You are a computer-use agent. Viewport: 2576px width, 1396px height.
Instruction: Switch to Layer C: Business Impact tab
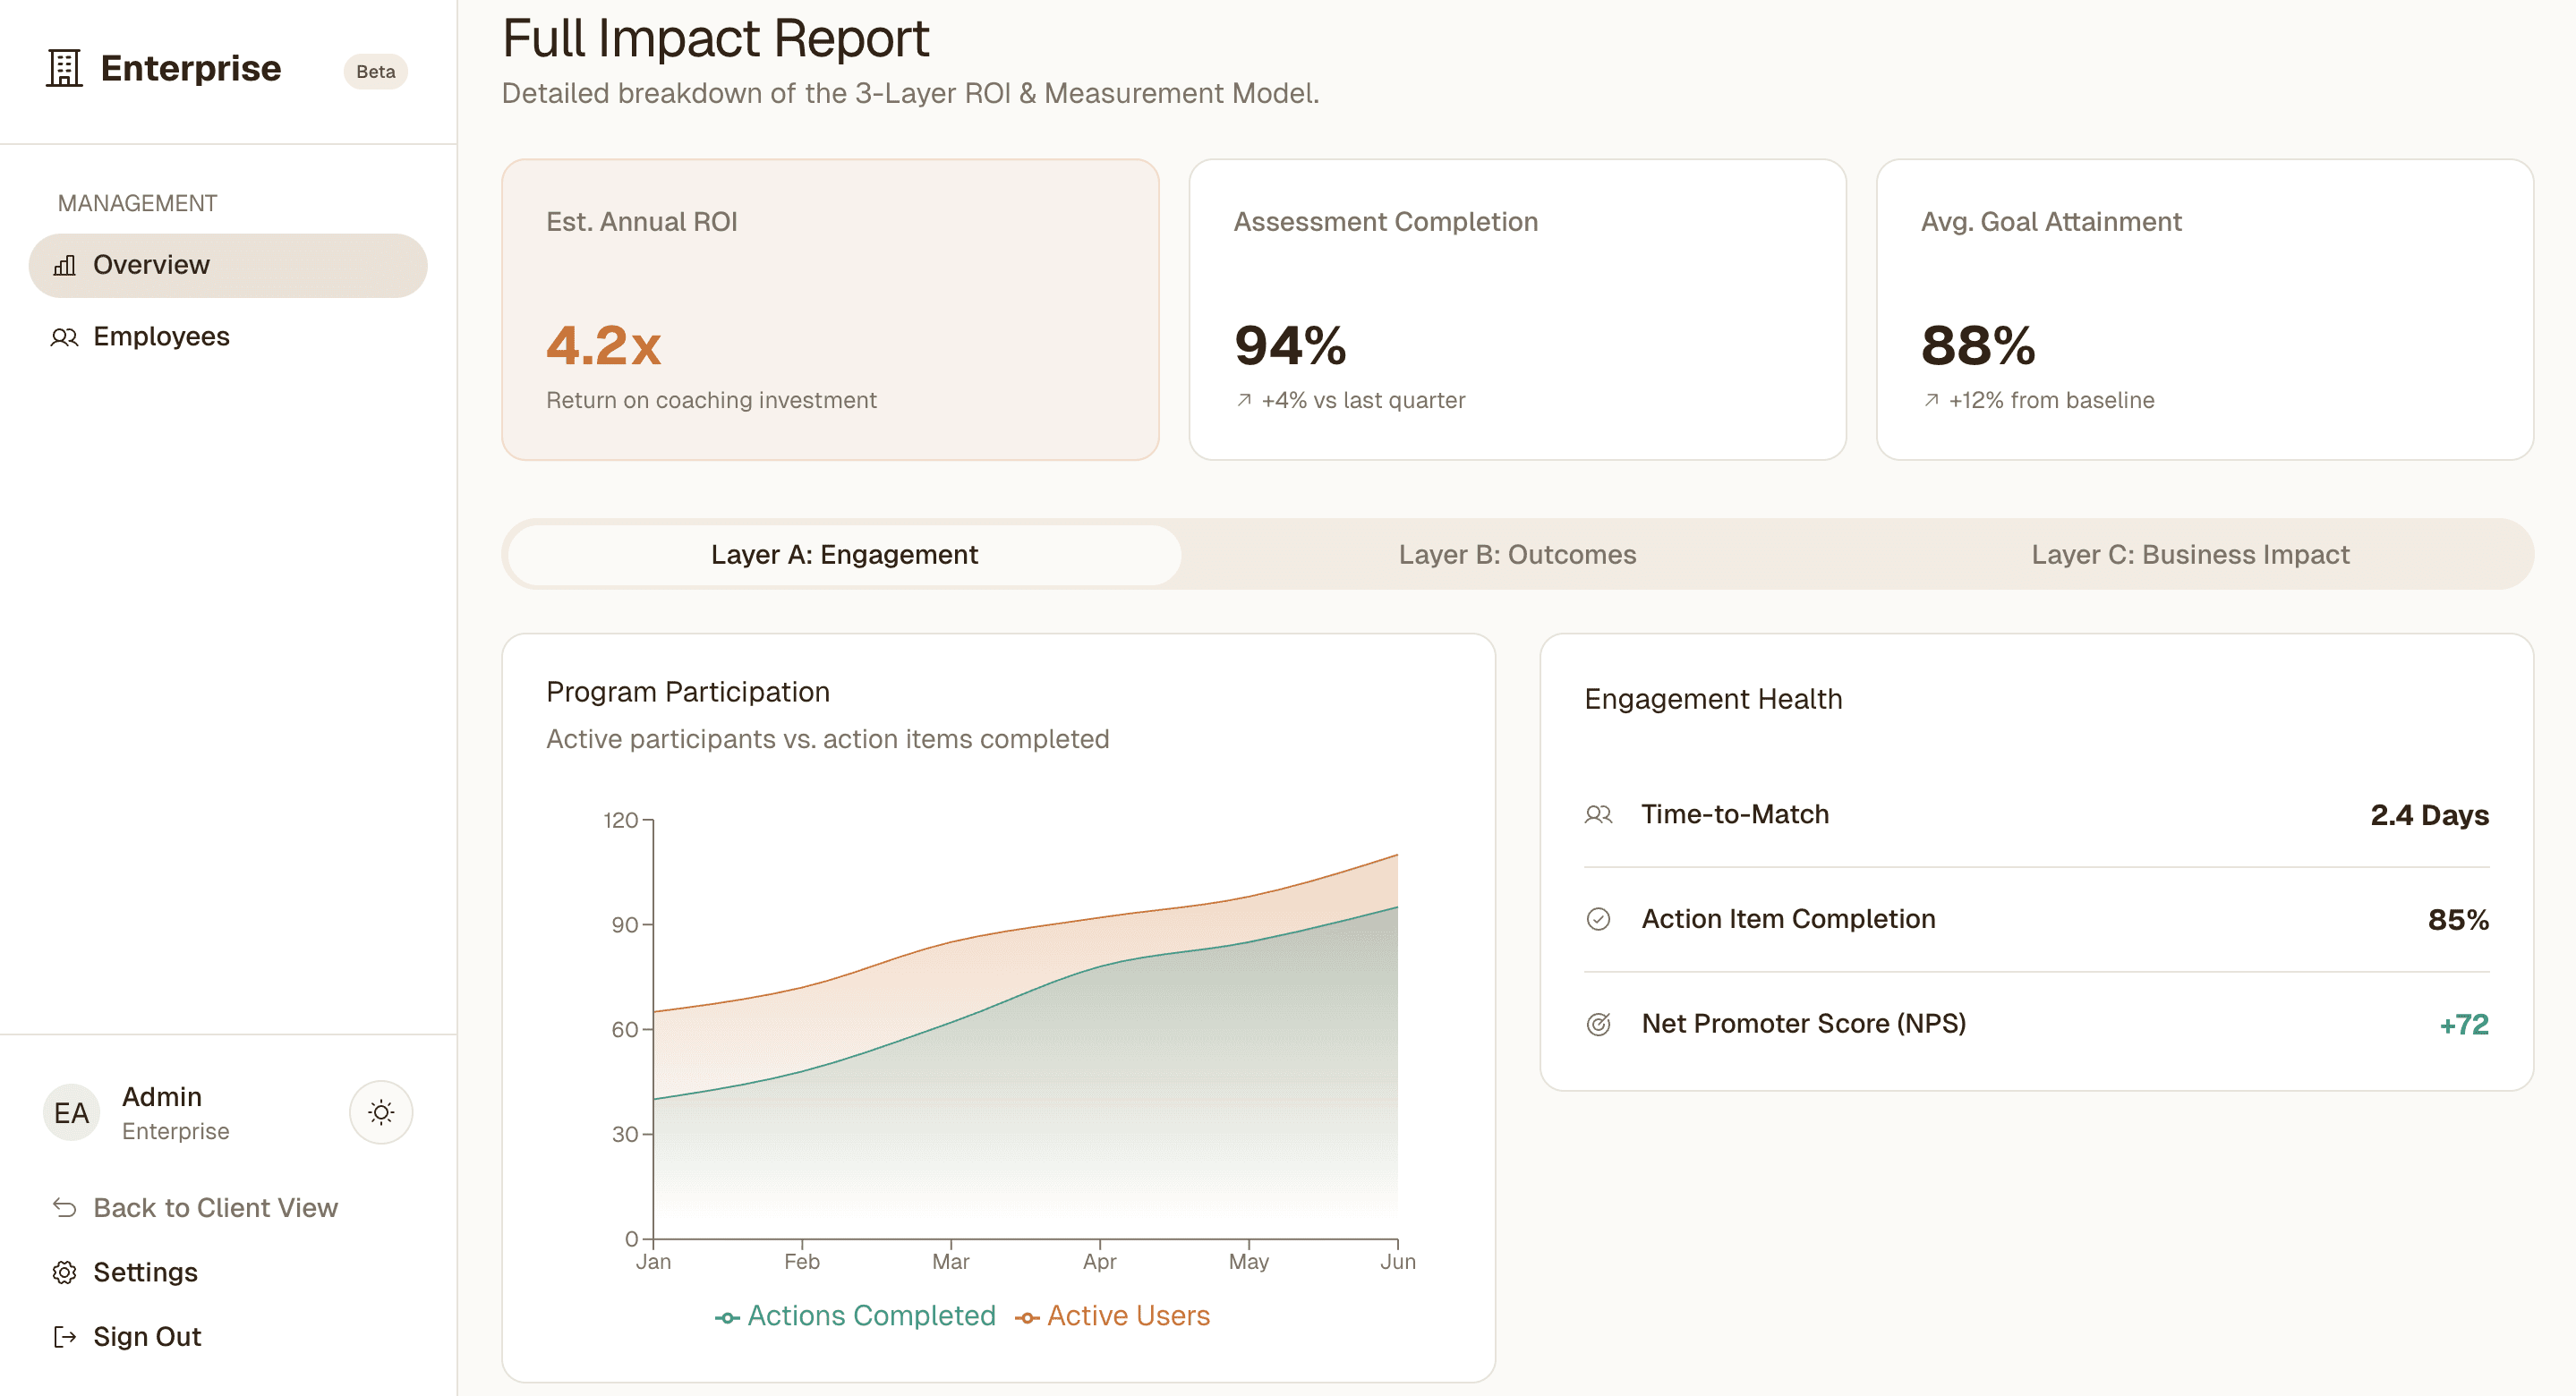[x=2190, y=555]
